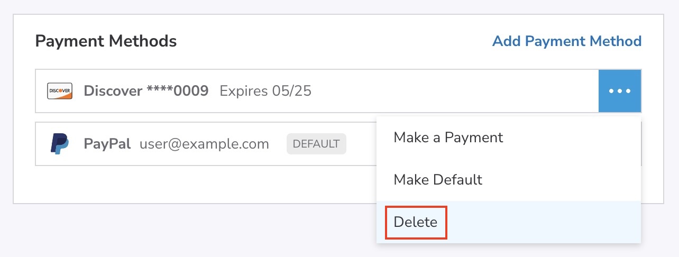
Task: Open the Add Payment Method link
Action: click(x=566, y=41)
